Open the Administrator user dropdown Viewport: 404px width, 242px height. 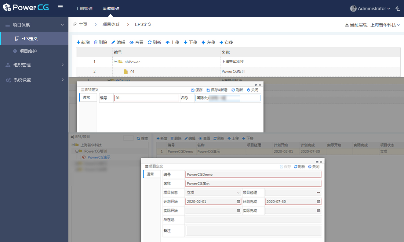370,9
